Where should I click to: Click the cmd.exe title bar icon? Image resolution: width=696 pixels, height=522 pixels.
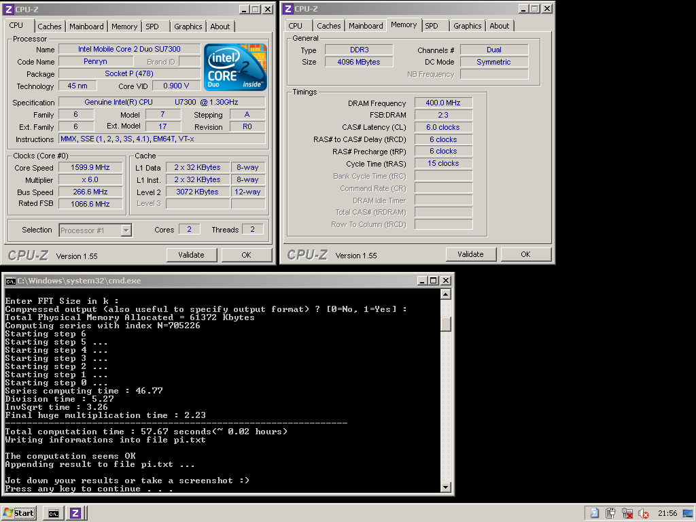(x=10, y=281)
